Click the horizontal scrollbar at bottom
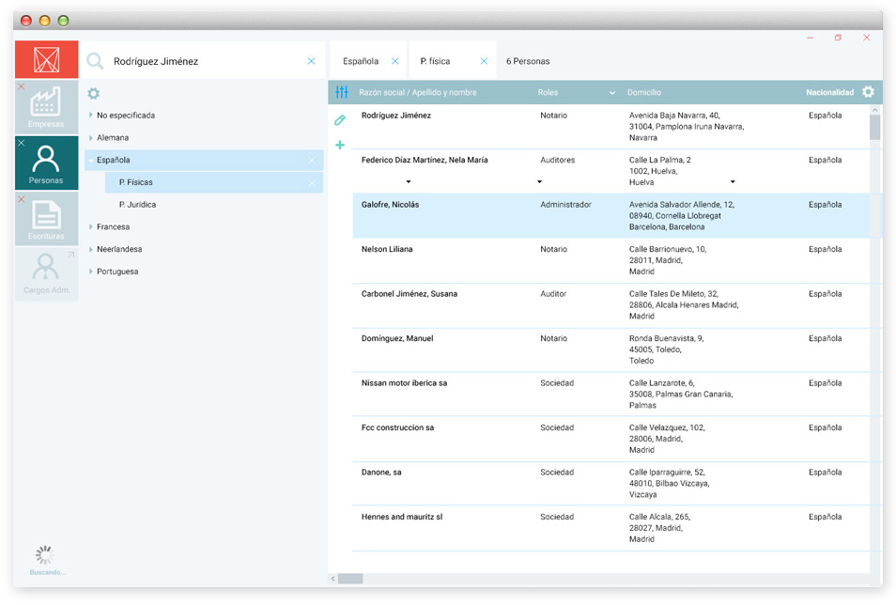 click(350, 579)
